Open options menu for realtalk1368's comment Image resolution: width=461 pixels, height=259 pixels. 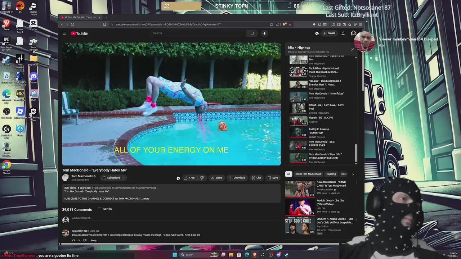pyautogui.click(x=277, y=233)
